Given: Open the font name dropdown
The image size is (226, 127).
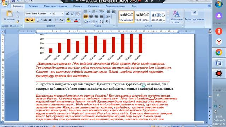Looking at the screenshot, I should [x=50, y=13].
